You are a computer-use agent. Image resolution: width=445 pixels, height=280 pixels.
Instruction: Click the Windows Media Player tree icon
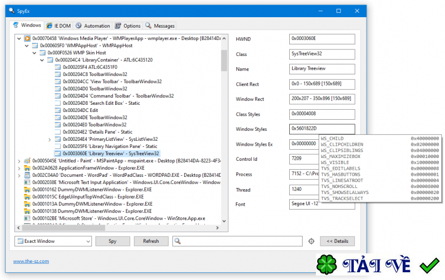[27, 38]
